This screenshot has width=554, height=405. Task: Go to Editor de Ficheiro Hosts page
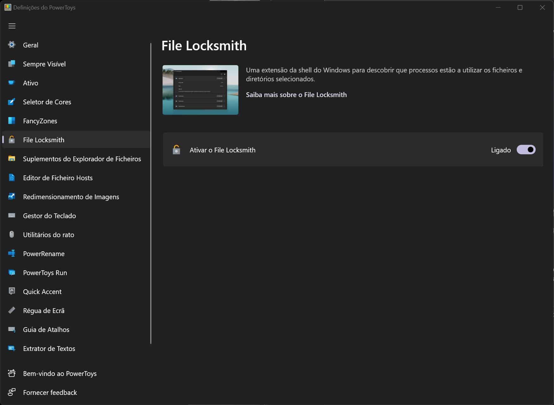58,178
